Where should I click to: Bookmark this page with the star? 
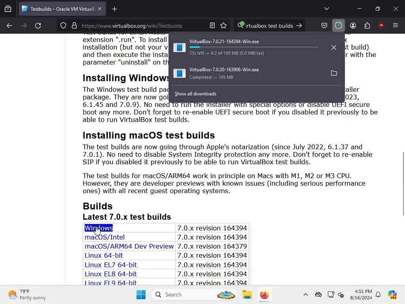click(223, 25)
